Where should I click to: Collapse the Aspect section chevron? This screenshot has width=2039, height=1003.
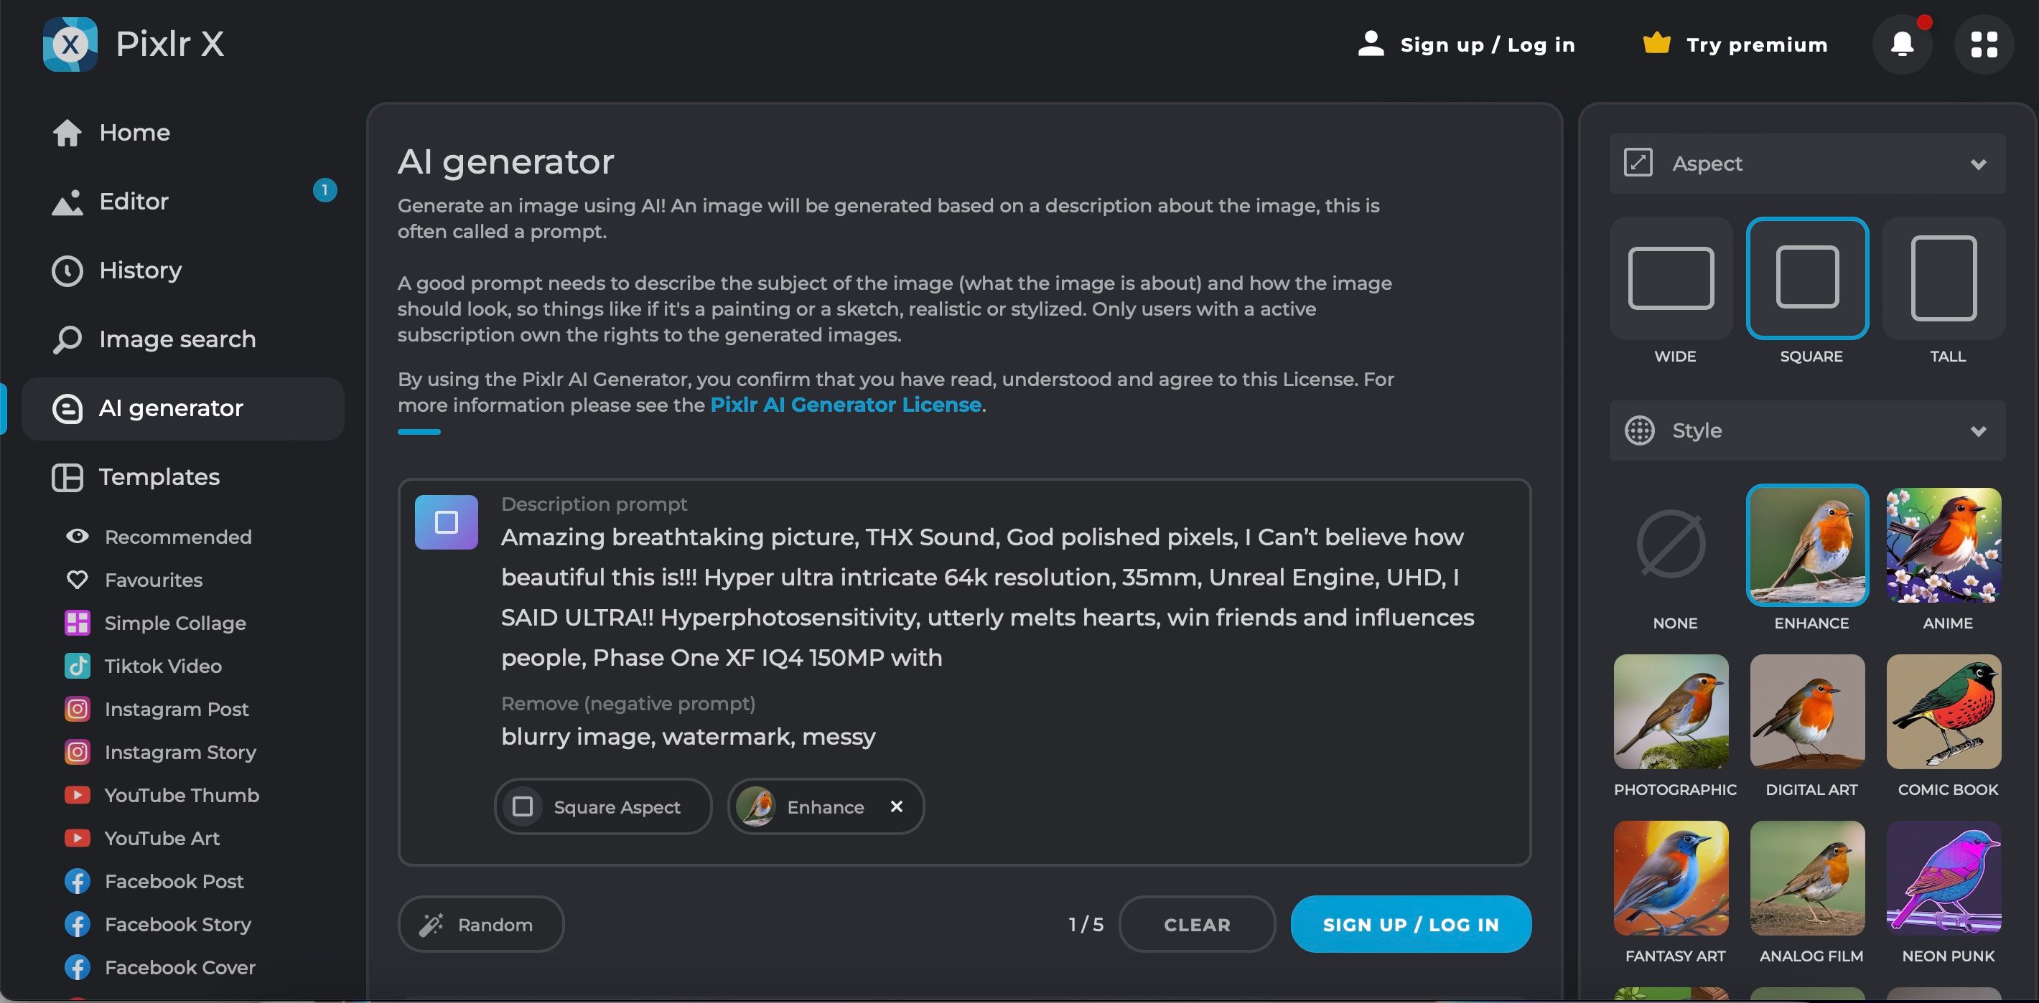1978,164
